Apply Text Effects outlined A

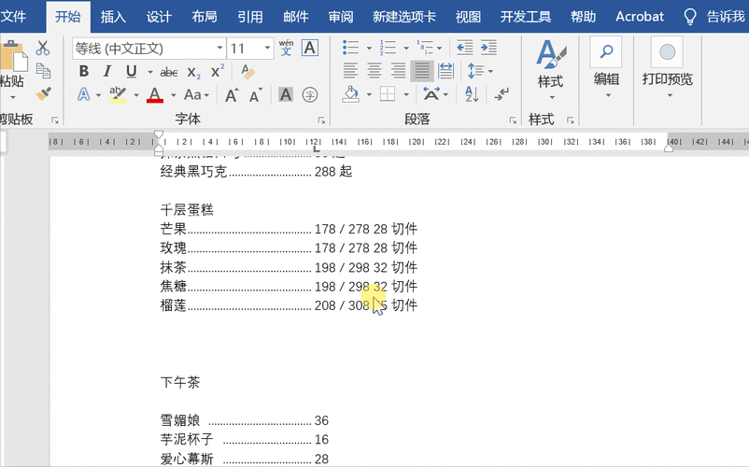(x=84, y=94)
